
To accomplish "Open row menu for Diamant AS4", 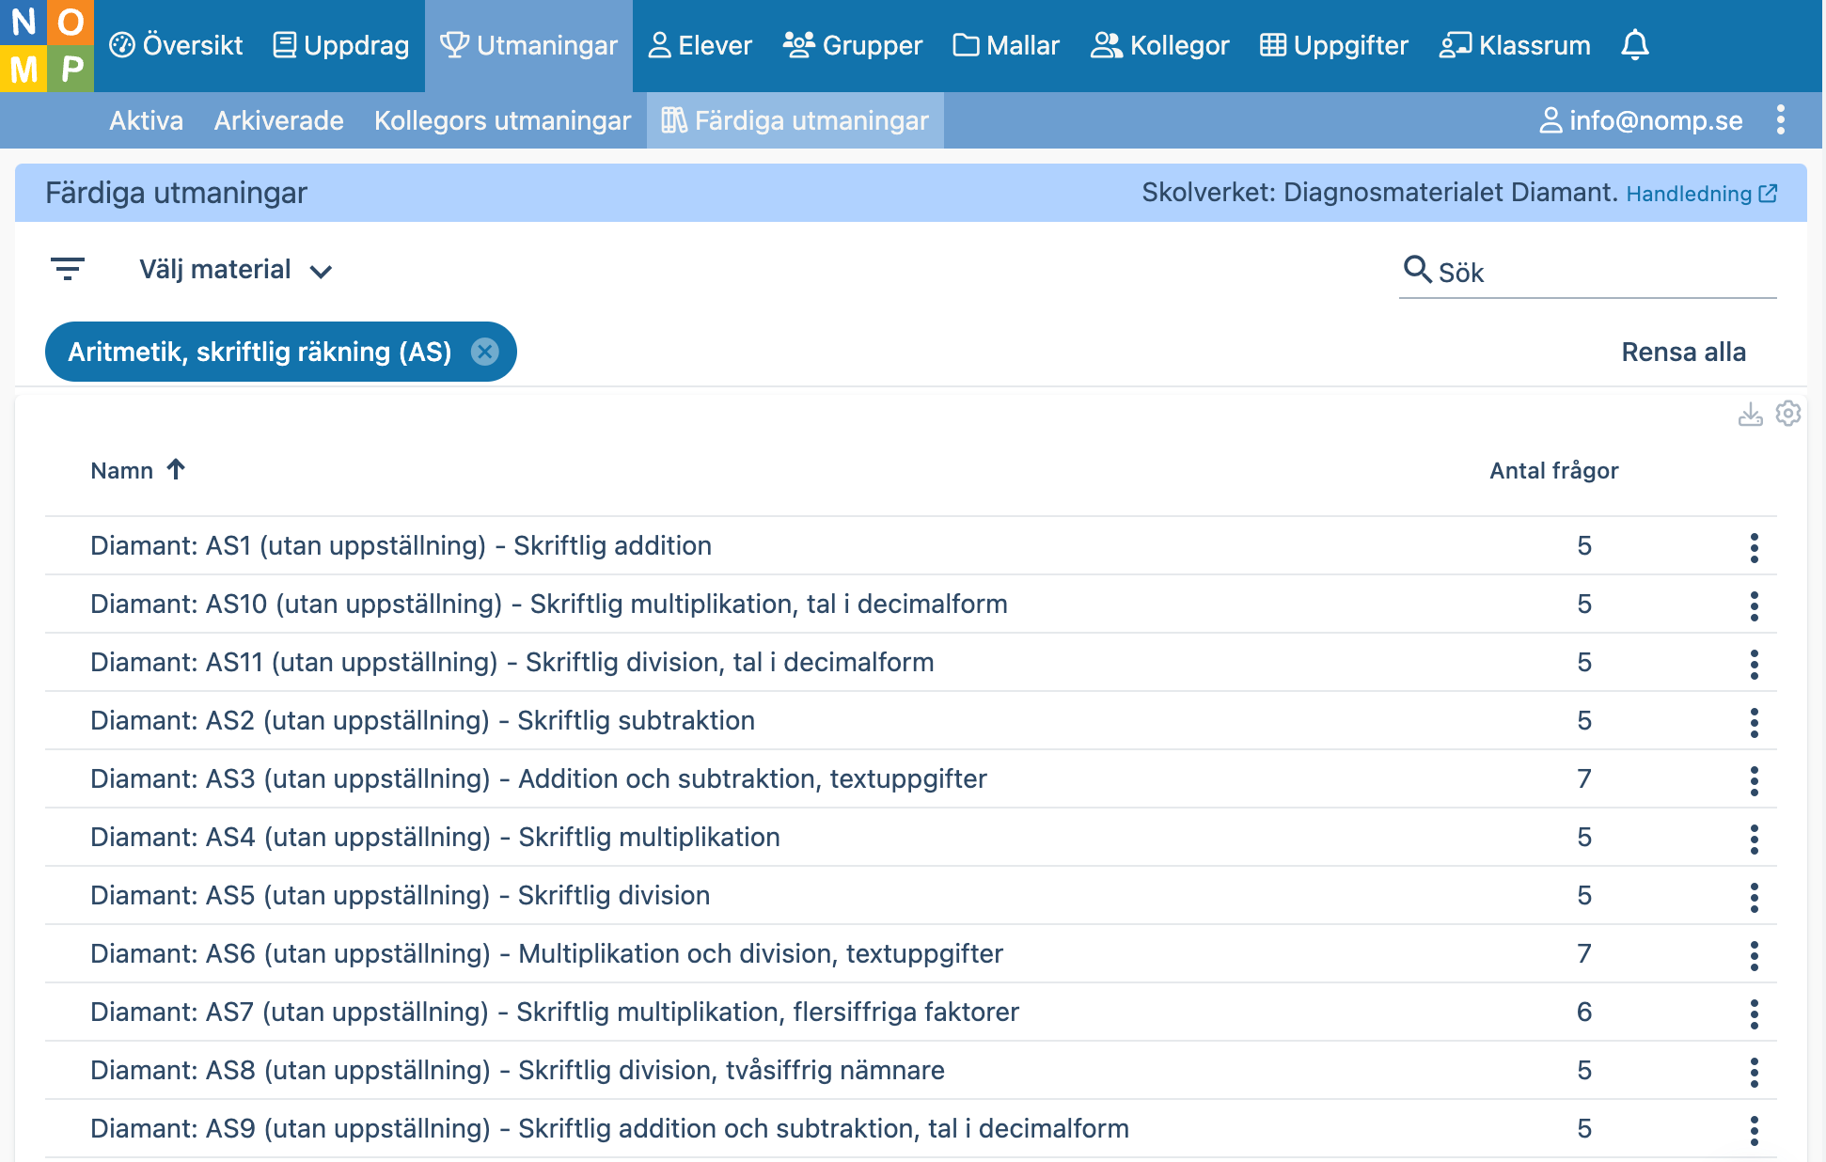I will point(1755,838).
